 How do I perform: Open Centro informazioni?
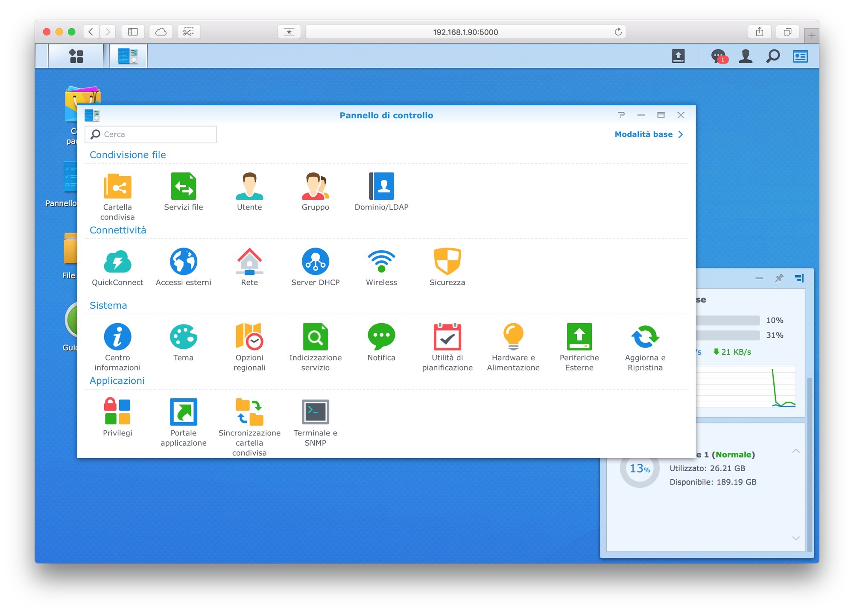(x=117, y=347)
